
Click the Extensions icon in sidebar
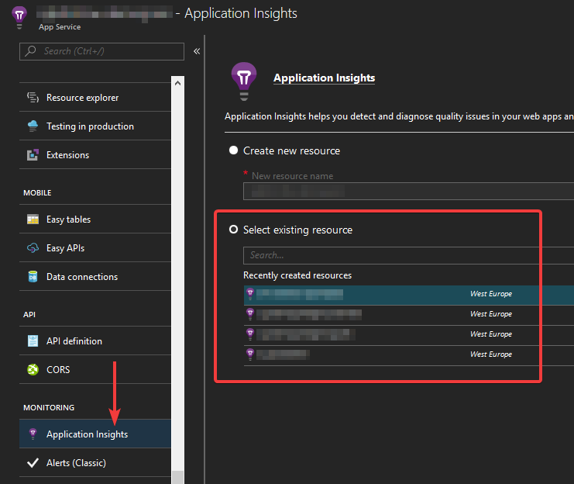click(x=33, y=154)
